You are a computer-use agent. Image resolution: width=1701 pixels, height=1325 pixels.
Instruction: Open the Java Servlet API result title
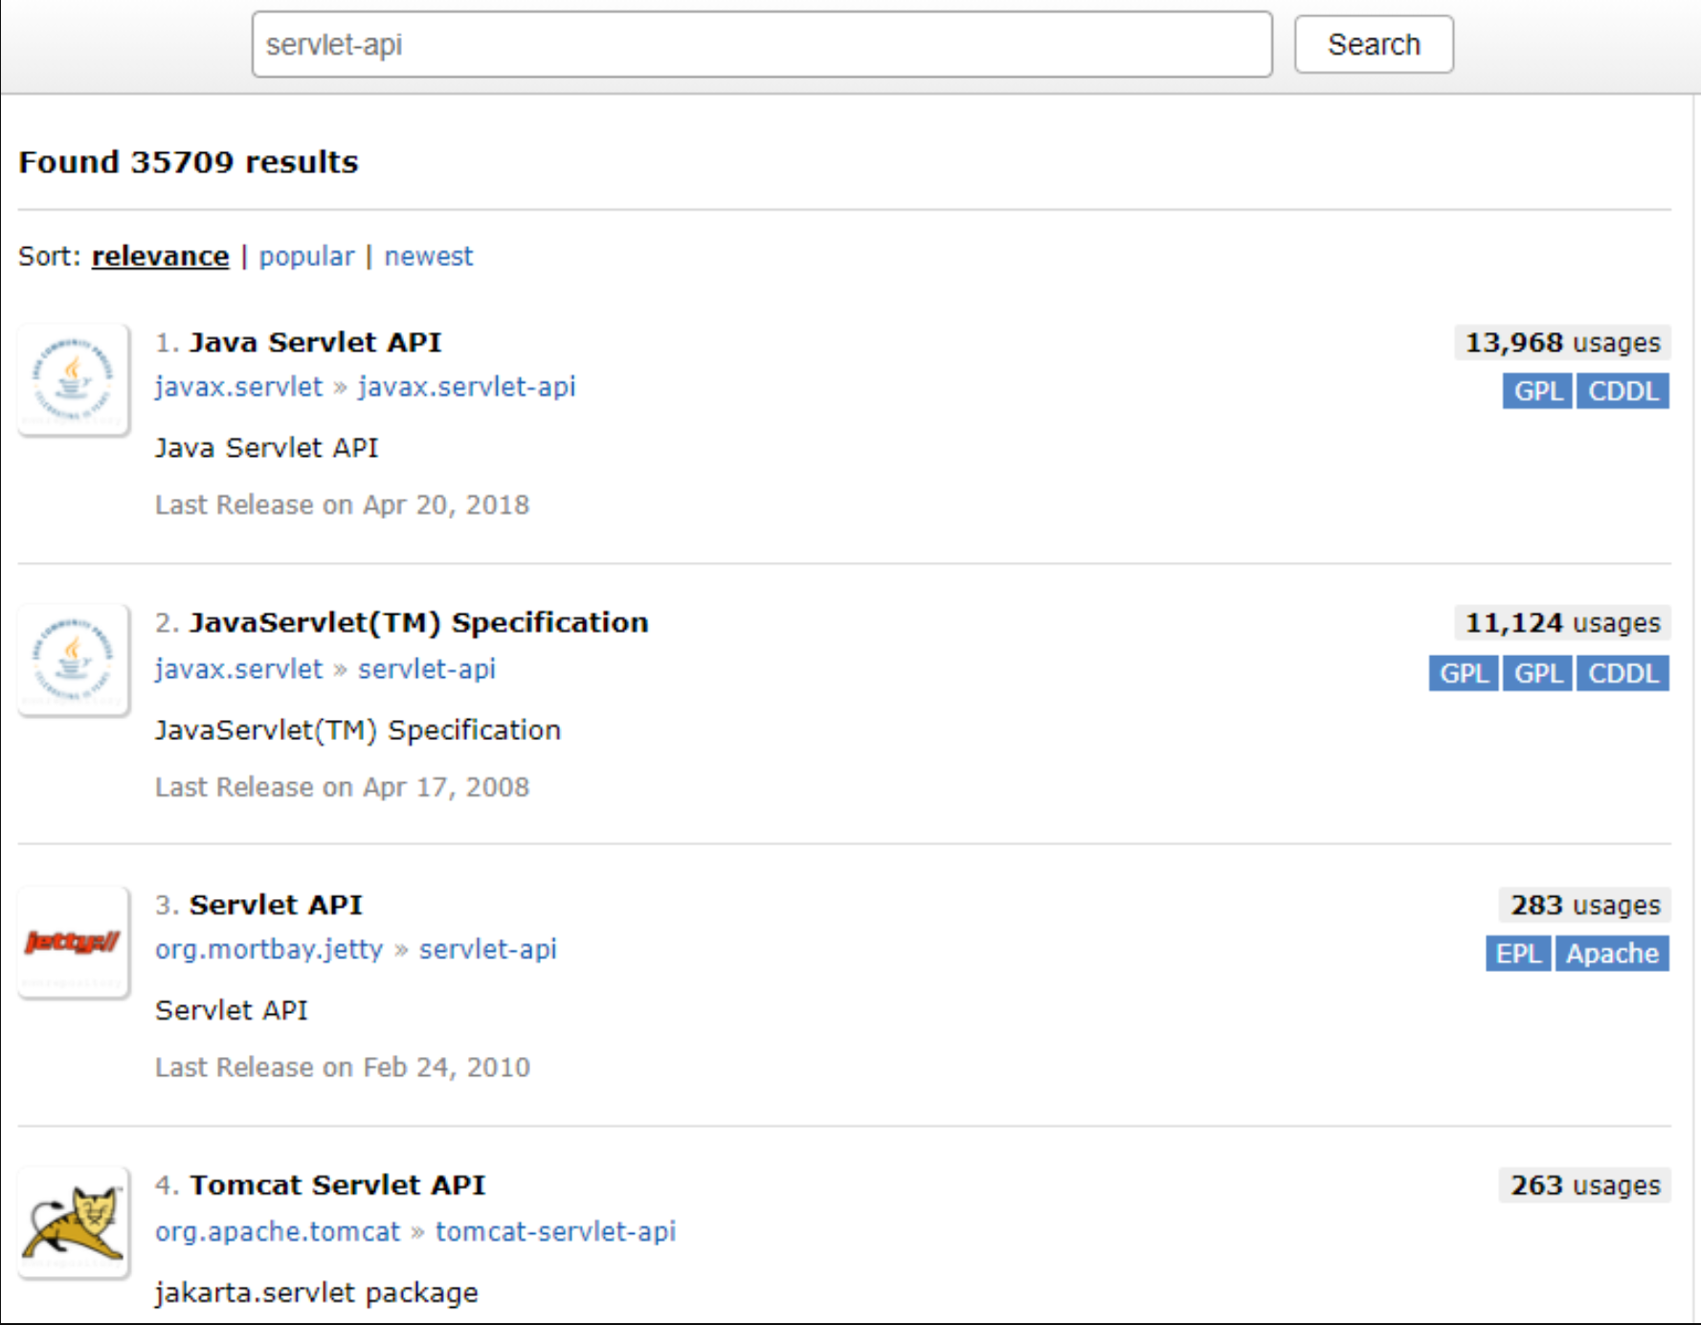(x=315, y=343)
